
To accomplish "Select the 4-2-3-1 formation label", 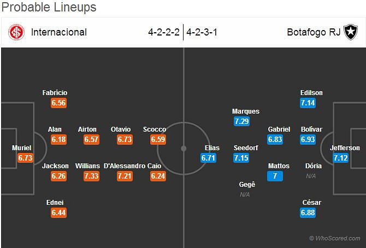I will (202, 32).
